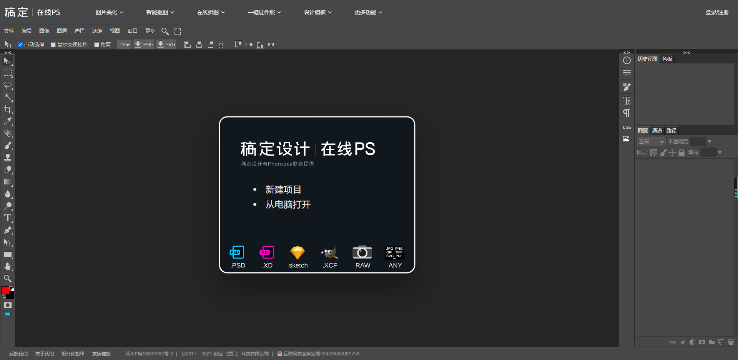Expand the 智能抠图 dropdown
The image size is (738, 360).
(160, 12)
